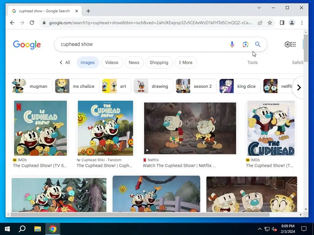Select the art suggestion chip
This screenshot has width=314, height=235.
tap(117, 86)
